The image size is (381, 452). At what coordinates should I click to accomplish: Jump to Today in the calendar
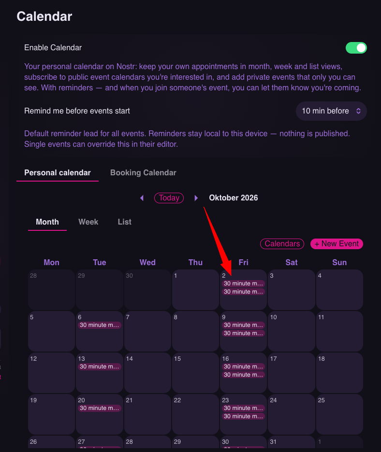tap(169, 198)
